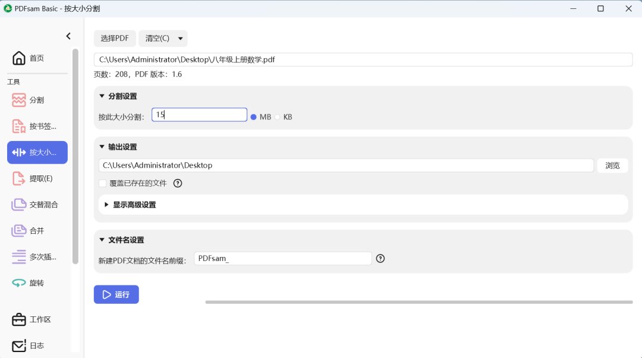Maximize the PDFsam Basic window
The image size is (642, 358).
[x=600, y=8]
